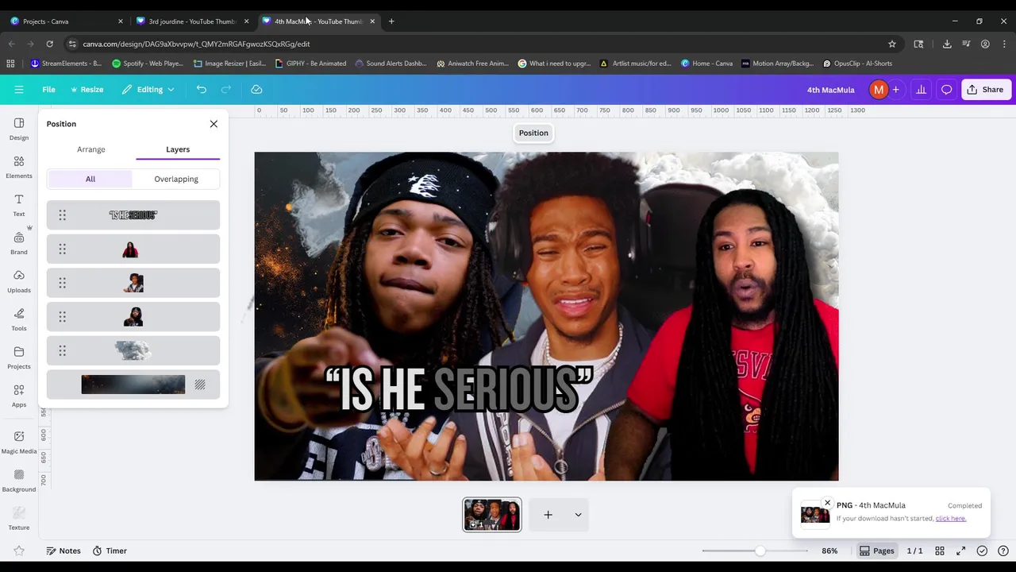Reload the page in the browser
The width and height of the screenshot is (1016, 572).
tap(50, 44)
